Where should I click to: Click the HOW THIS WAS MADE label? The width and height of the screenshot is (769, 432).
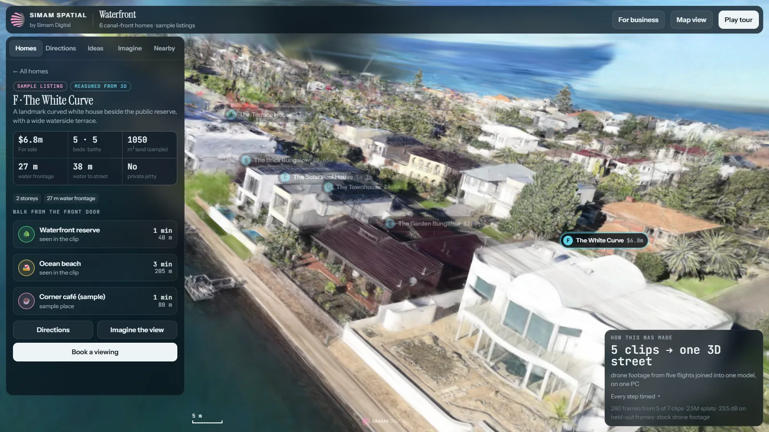pos(641,338)
